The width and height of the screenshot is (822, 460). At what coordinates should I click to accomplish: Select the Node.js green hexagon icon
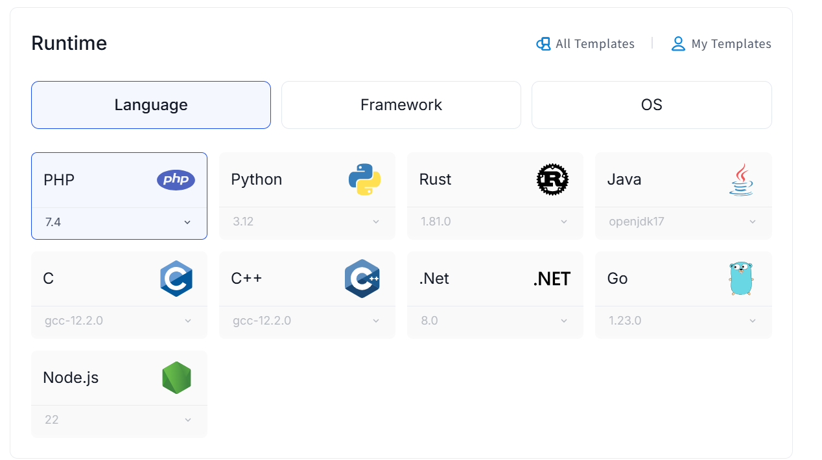(x=176, y=378)
